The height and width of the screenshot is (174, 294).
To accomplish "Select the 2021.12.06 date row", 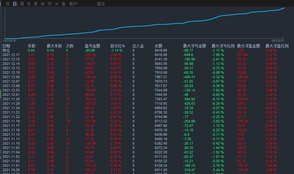I will (11, 86).
